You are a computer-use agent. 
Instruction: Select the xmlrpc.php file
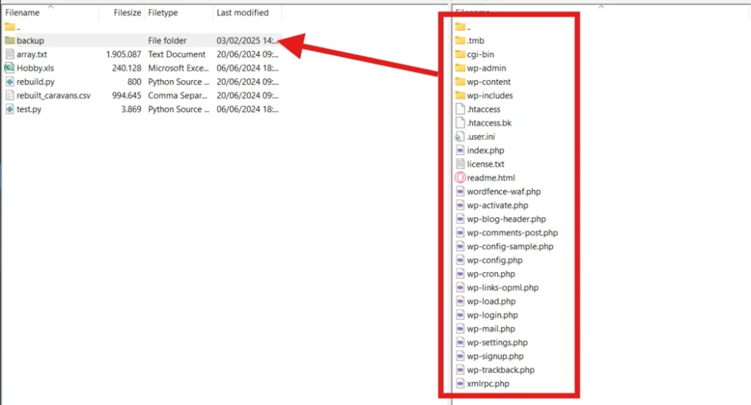coord(487,384)
